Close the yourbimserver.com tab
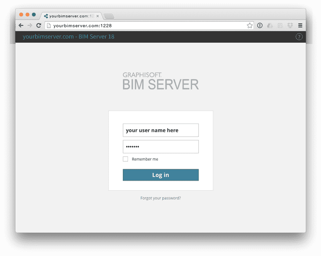Screen dimensions: 321x256 point(98,16)
